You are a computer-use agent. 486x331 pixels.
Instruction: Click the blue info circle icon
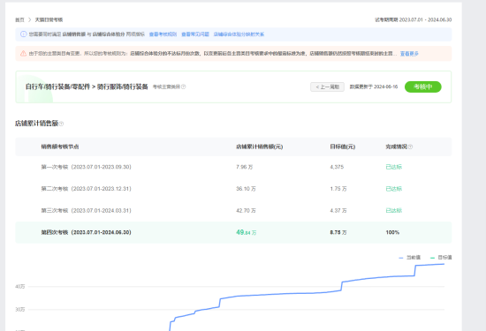coord(23,34)
